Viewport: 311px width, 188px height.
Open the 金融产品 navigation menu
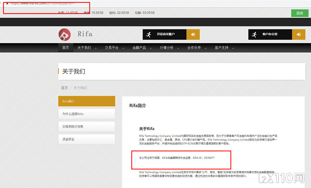pos(139,48)
